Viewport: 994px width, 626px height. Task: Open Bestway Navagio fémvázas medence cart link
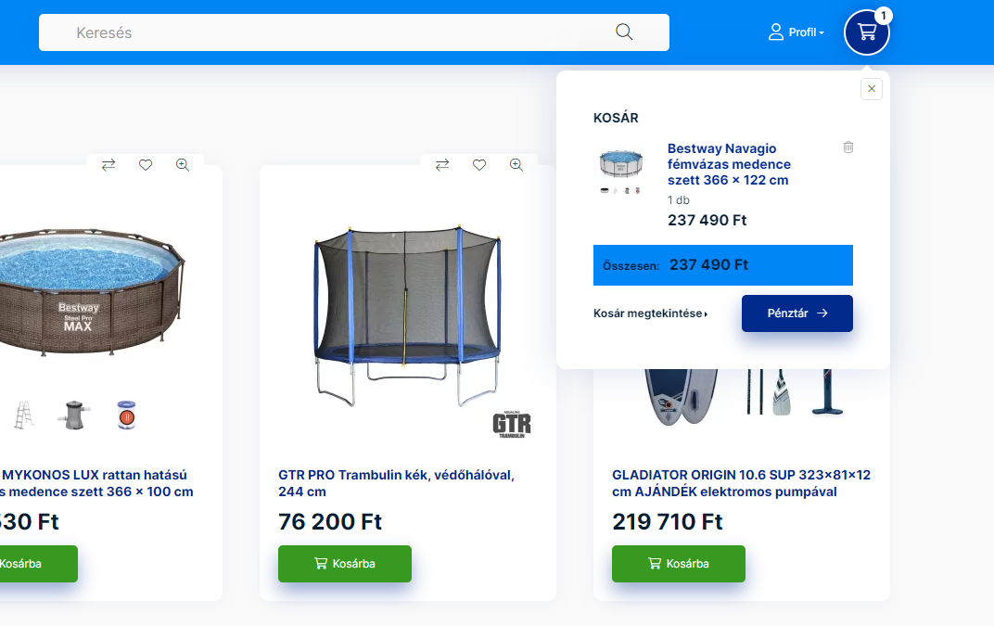729,164
